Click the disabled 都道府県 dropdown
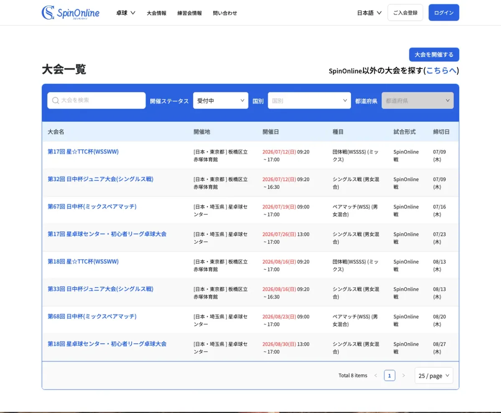Image resolution: width=501 pixels, height=413 pixels. pyautogui.click(x=417, y=101)
